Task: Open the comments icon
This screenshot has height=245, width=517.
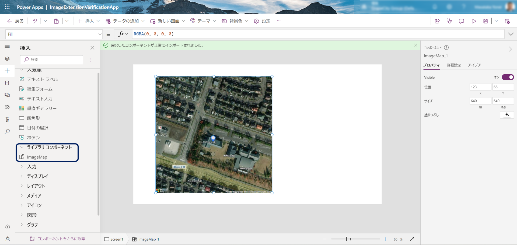Action: (x=462, y=21)
